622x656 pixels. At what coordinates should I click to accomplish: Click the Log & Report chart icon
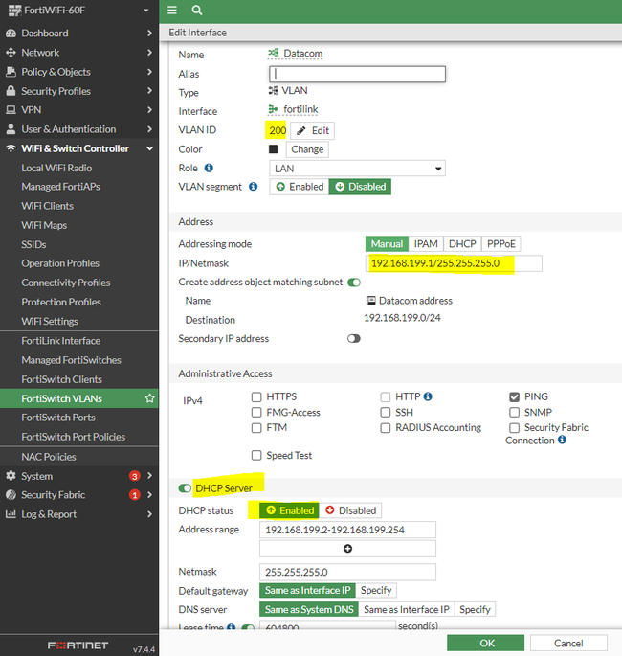(x=11, y=513)
